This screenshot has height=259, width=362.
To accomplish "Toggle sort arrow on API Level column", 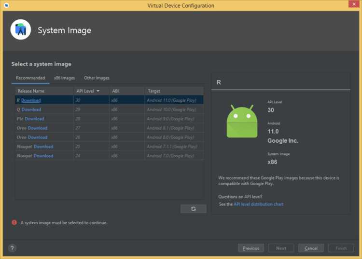I will click(98, 91).
